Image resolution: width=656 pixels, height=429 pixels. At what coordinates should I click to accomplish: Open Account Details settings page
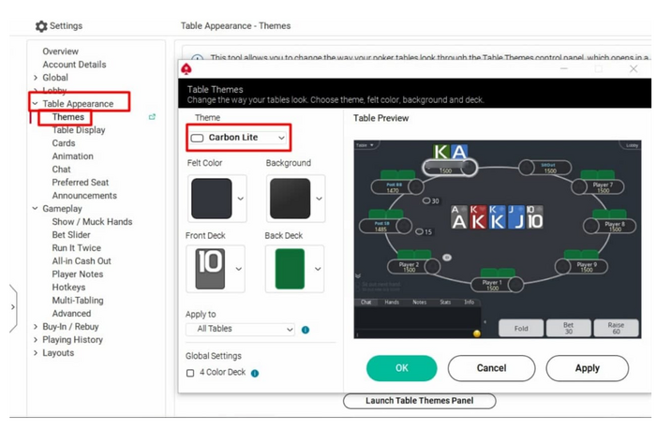(74, 65)
